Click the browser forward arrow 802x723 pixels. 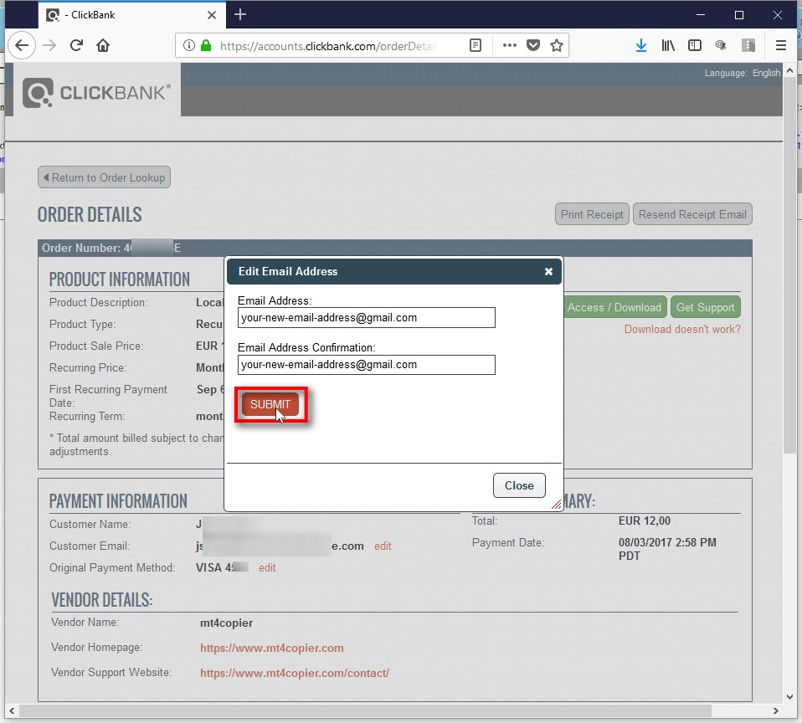coord(49,45)
